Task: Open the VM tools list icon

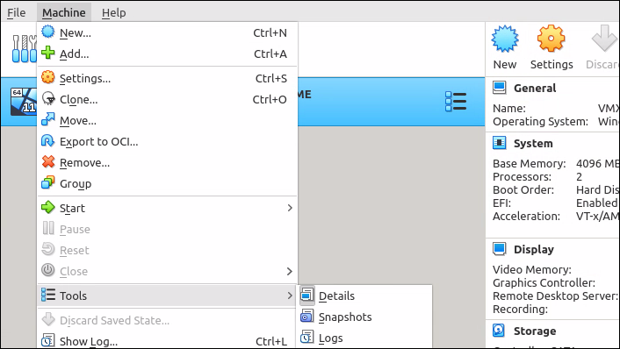Action: [x=456, y=102]
